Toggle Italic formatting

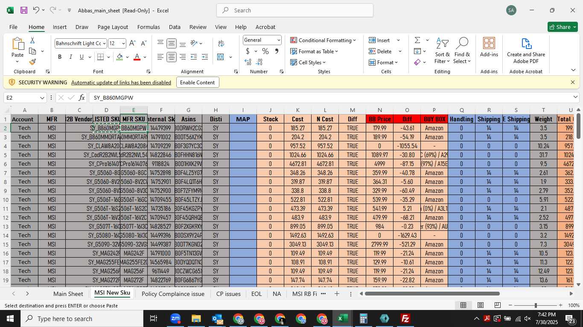pyautogui.click(x=70, y=57)
